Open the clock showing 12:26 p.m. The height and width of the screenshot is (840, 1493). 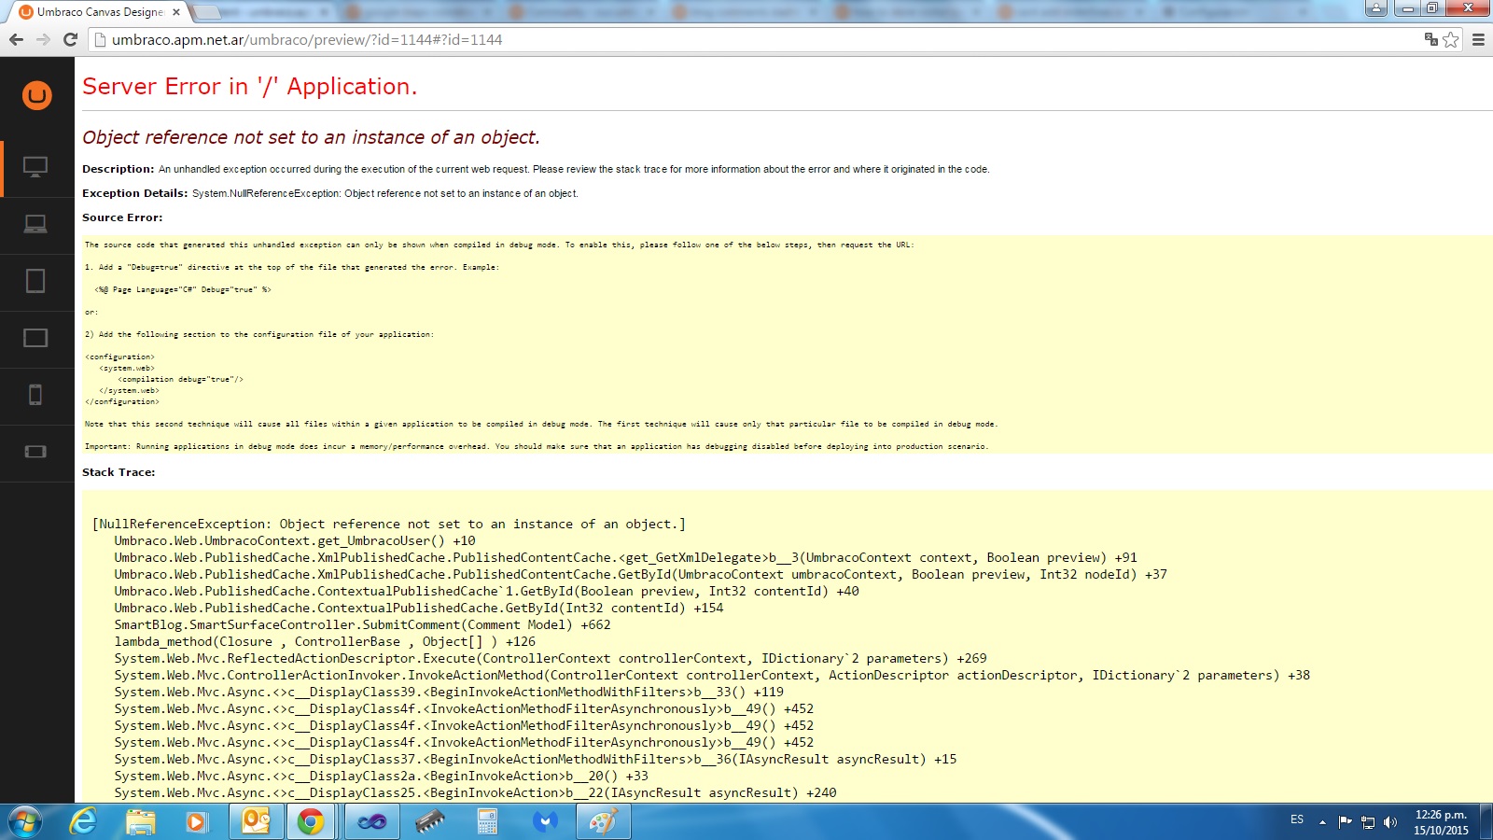point(1441,822)
